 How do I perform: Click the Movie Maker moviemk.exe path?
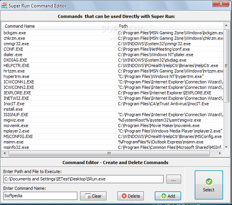[159, 125]
